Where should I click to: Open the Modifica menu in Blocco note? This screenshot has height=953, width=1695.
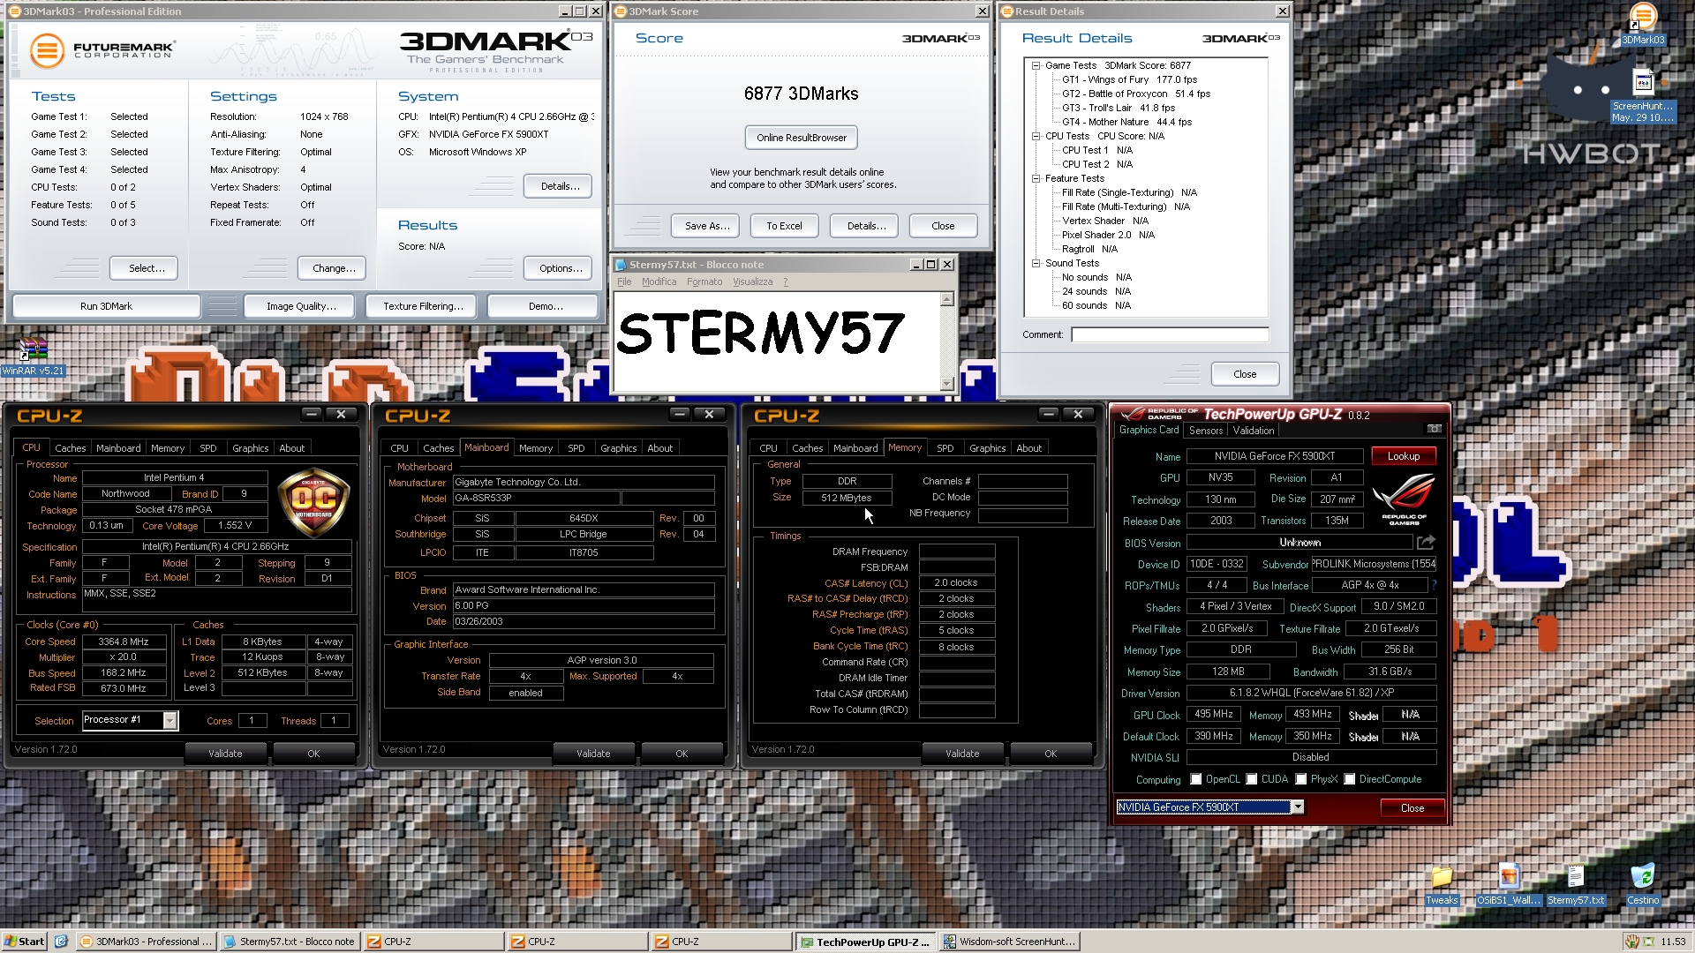[659, 281]
